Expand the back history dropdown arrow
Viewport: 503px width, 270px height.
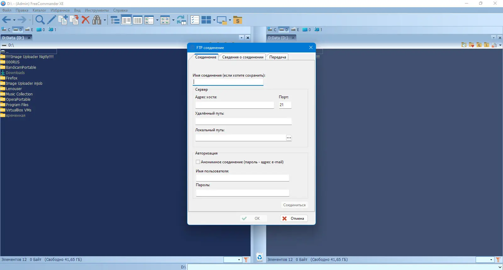tap(14, 20)
